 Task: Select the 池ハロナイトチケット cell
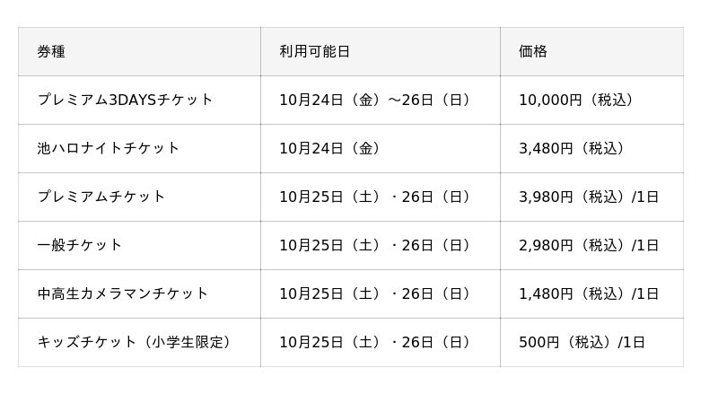point(109,149)
